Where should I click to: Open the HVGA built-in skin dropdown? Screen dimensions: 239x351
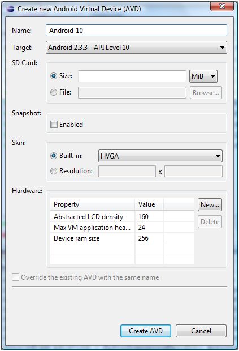(160, 156)
